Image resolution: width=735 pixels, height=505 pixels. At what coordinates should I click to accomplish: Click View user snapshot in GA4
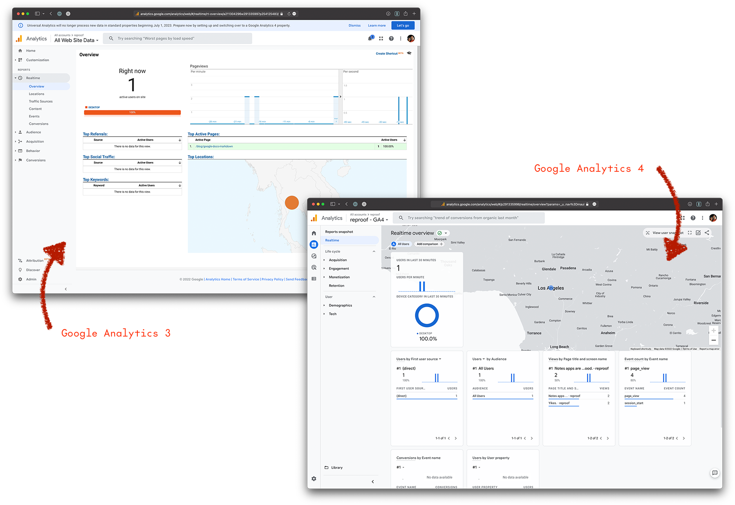(664, 233)
